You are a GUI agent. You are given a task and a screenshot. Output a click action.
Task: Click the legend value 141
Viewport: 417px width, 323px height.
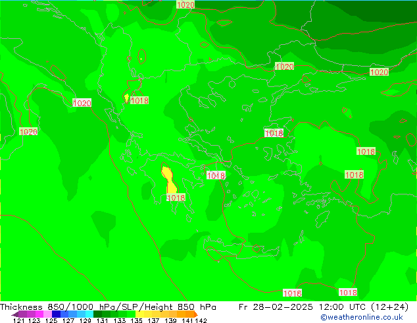tap(187, 320)
